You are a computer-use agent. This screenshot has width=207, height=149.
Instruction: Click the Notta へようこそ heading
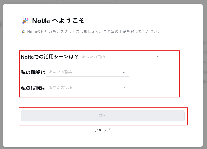tap(58, 21)
